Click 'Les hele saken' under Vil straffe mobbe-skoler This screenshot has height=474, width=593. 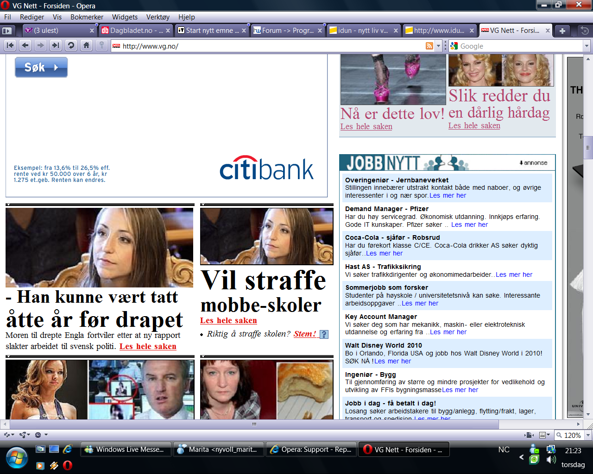(228, 320)
